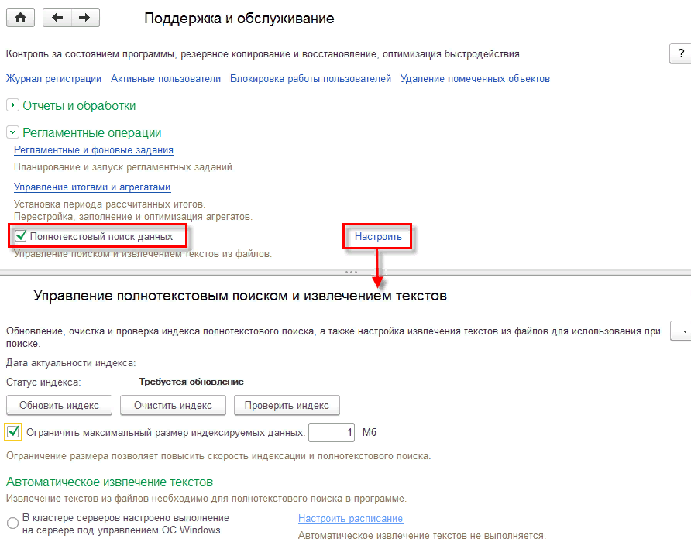Go forward with right arrow icon
The height and width of the screenshot is (542, 691).
pos(85,19)
